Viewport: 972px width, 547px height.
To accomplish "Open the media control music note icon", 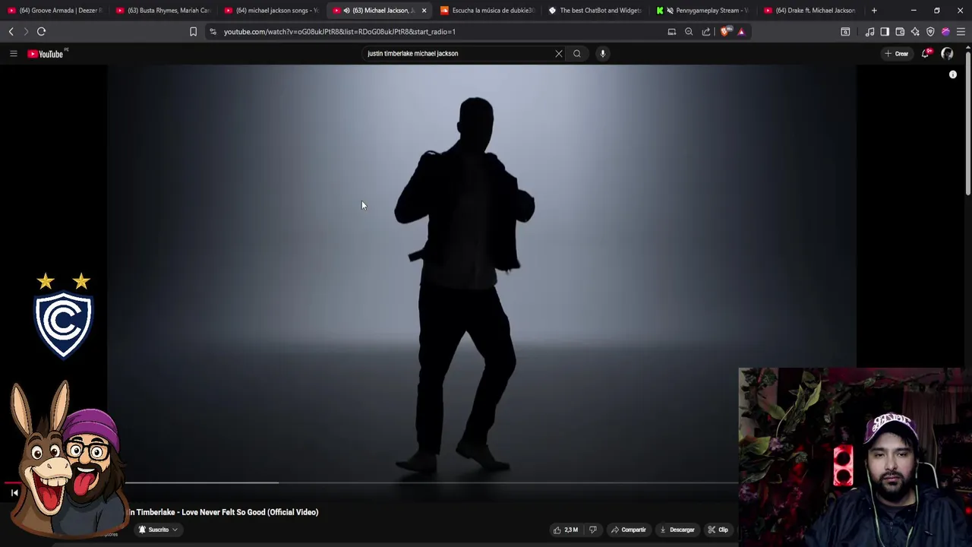I will (x=869, y=31).
